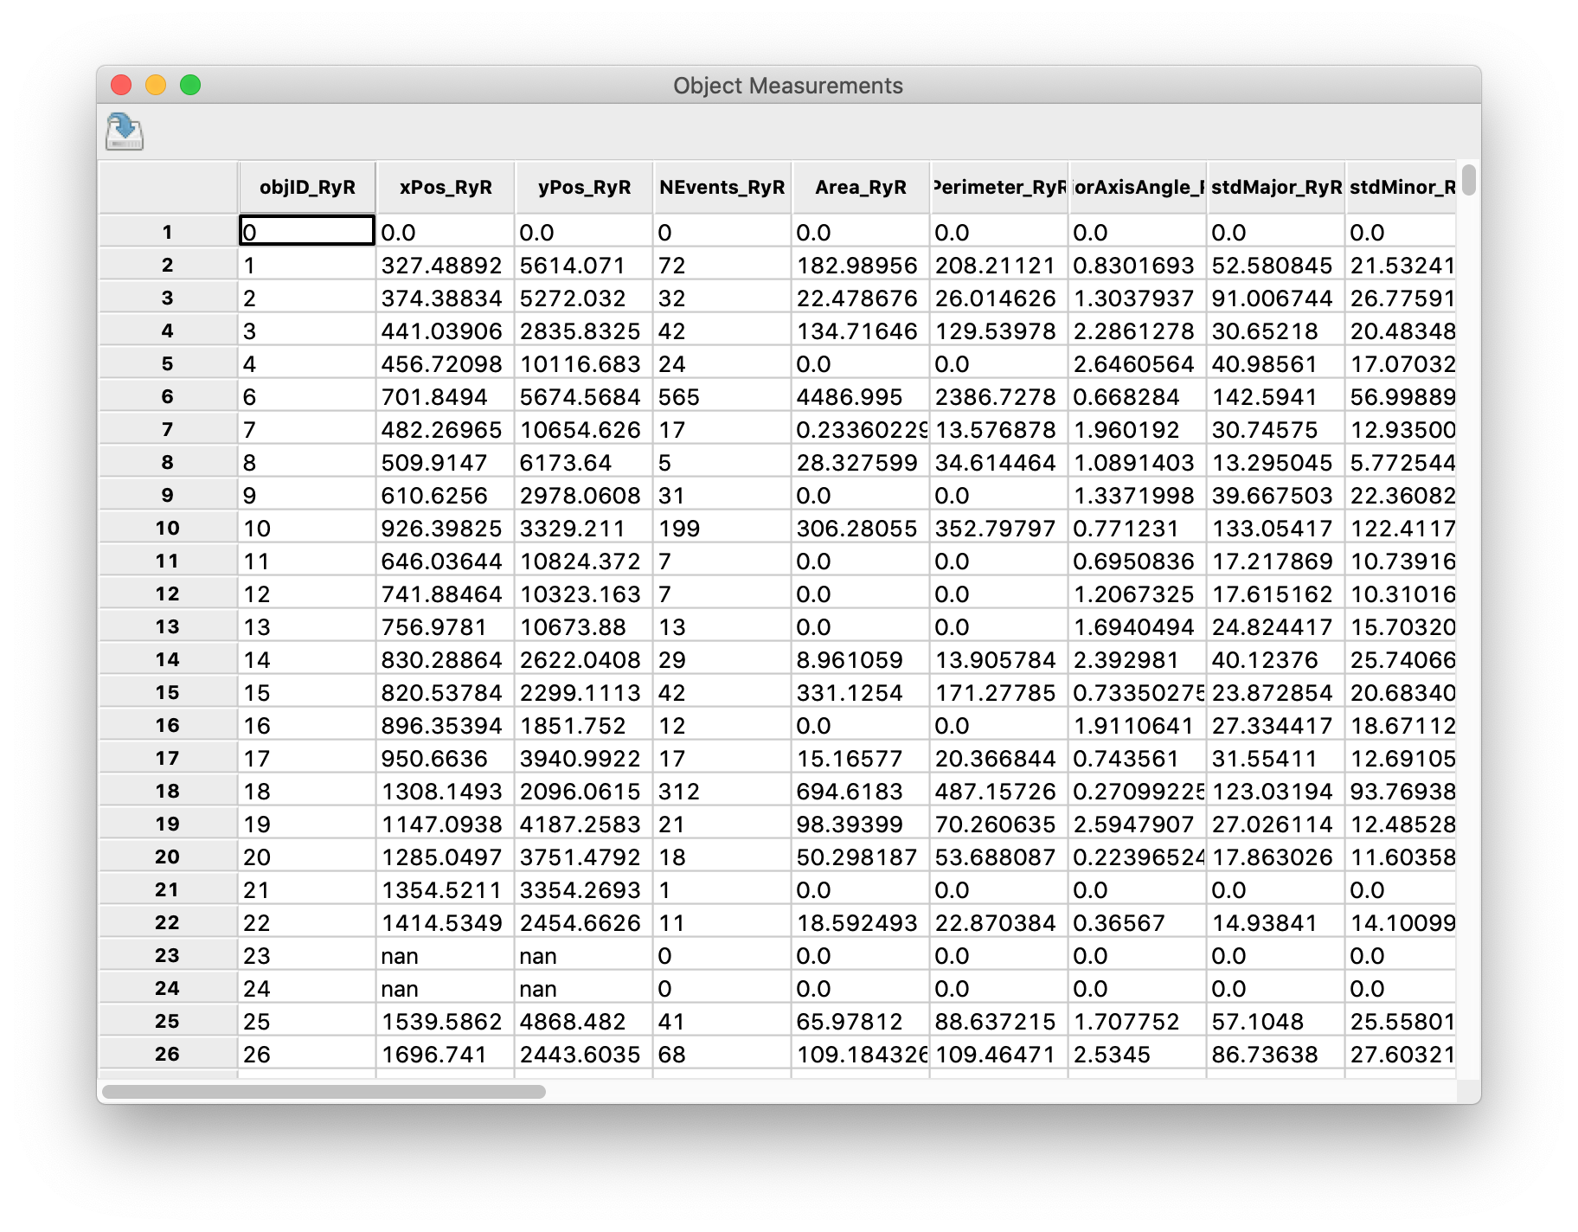Select the NEvents cell showing 565
The height and width of the screenshot is (1232, 1578).
[x=722, y=396]
